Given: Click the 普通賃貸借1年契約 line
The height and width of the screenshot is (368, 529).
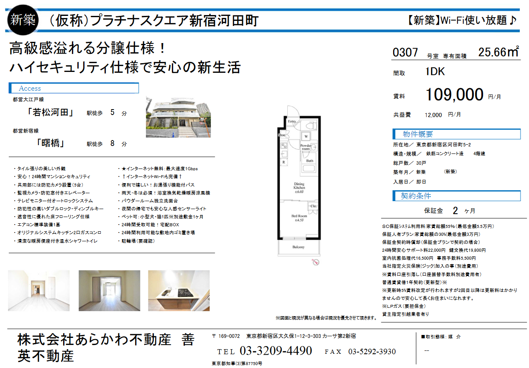Looking at the screenshot, I should (x=415, y=282).
